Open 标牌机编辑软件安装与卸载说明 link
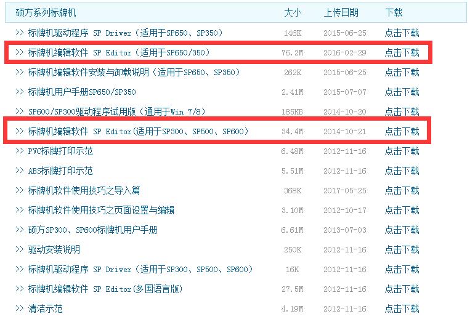 134,73
